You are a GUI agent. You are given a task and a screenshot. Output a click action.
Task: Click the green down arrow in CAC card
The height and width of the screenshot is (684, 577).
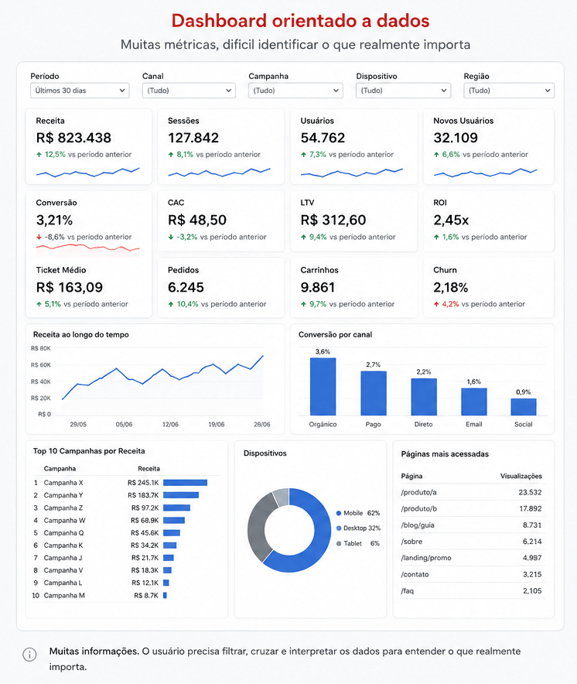click(x=171, y=237)
